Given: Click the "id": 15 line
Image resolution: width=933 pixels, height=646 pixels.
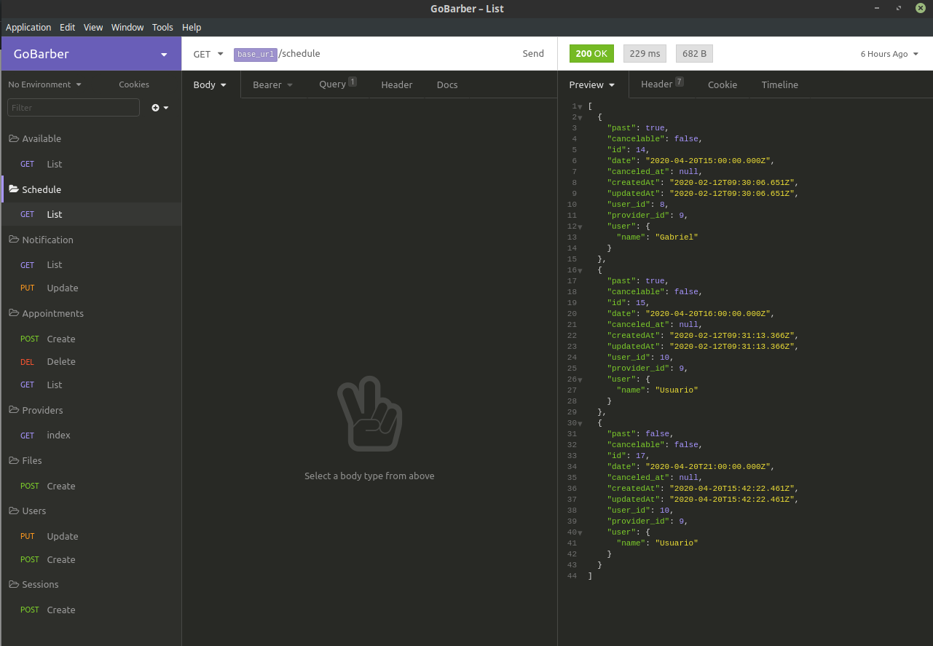Looking at the screenshot, I should tap(628, 303).
